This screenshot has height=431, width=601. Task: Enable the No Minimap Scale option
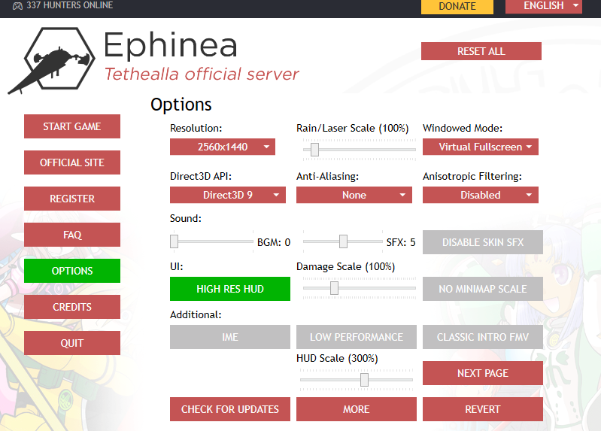click(x=482, y=289)
